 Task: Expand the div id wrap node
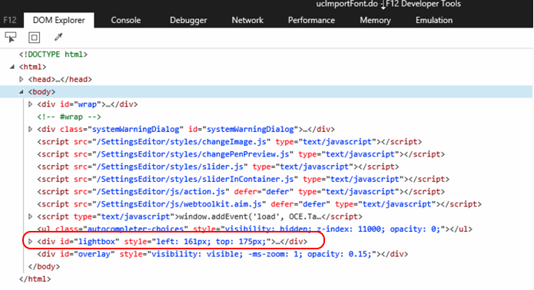[x=30, y=104]
